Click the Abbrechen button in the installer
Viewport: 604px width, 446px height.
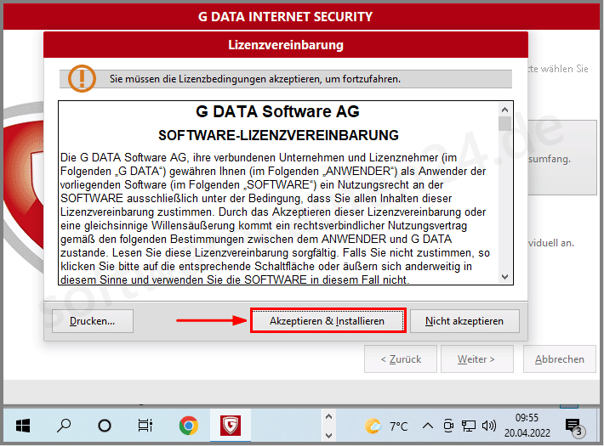[x=559, y=359]
